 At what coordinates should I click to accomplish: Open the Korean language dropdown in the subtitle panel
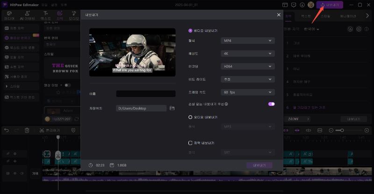coord(312,29)
